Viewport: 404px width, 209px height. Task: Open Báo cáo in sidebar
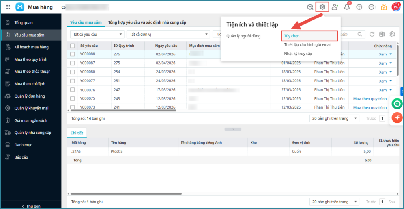tap(31, 157)
